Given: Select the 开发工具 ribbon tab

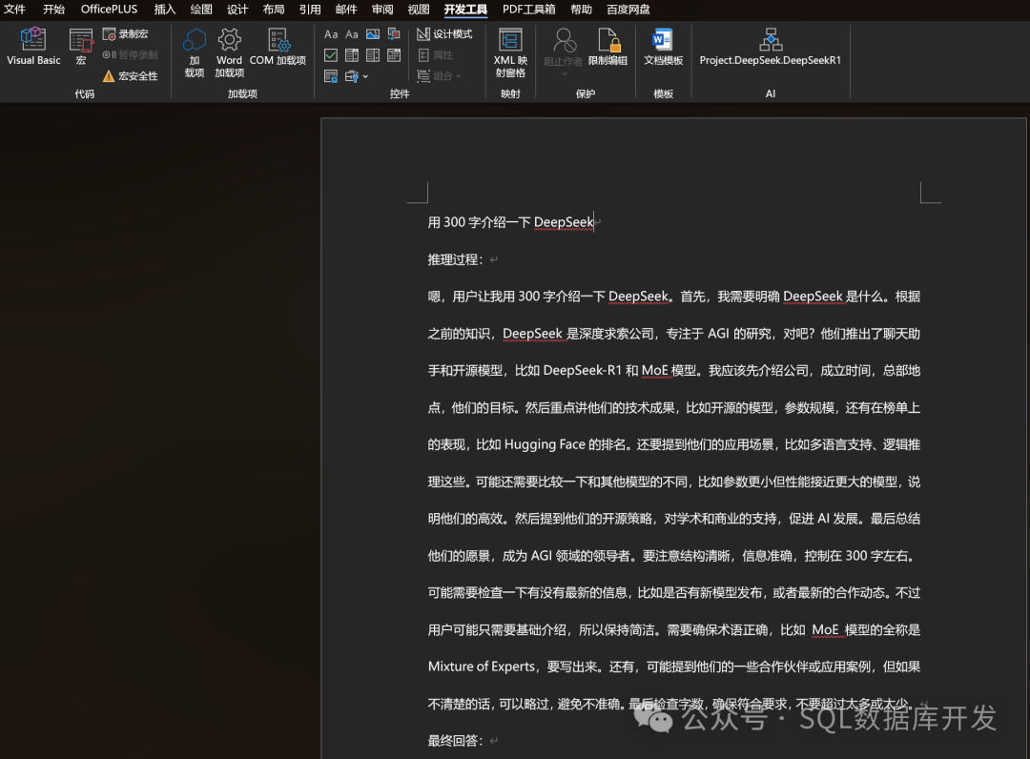Looking at the screenshot, I should point(465,10).
